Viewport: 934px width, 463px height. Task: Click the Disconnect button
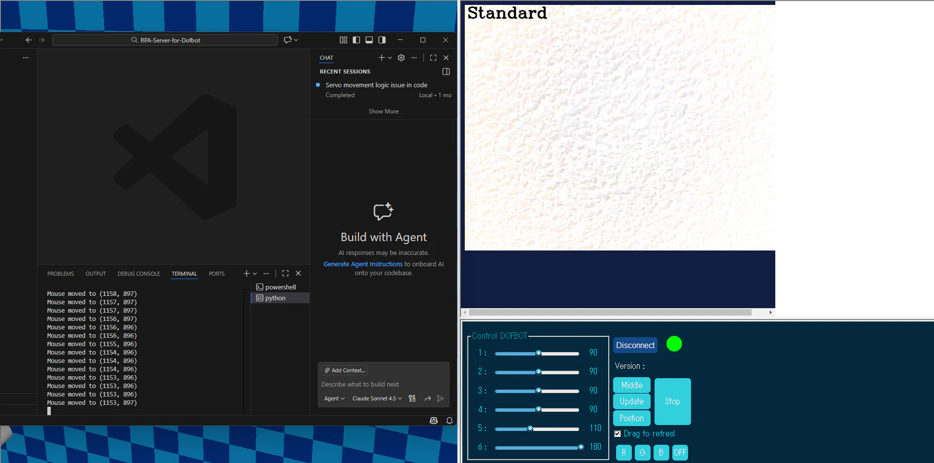point(635,345)
